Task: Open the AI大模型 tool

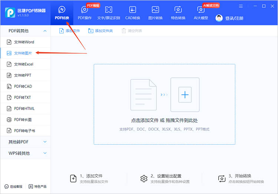Action: pos(201,13)
